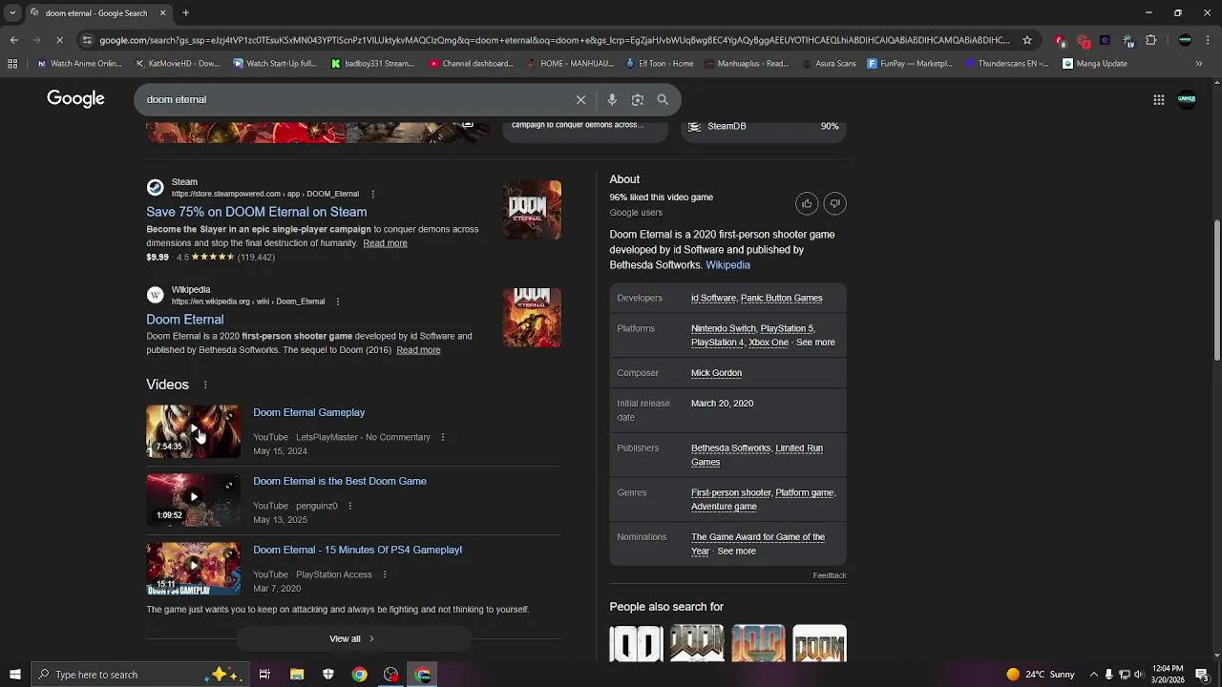
Task: Expand the Wikipedia snippet with Read more
Action: (418, 350)
